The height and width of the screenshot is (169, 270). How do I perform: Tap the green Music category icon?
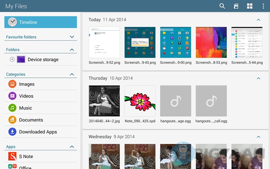12,108
